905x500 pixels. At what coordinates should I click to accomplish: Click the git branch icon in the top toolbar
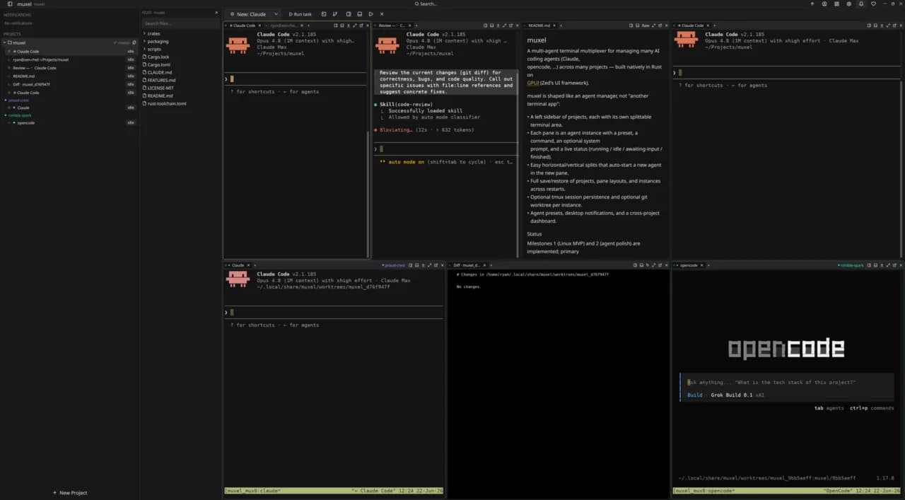pyautogui.click(x=335, y=14)
